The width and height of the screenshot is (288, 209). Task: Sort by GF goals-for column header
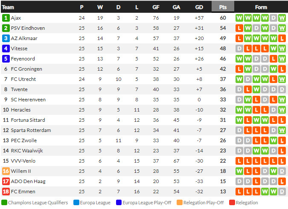(156, 7)
